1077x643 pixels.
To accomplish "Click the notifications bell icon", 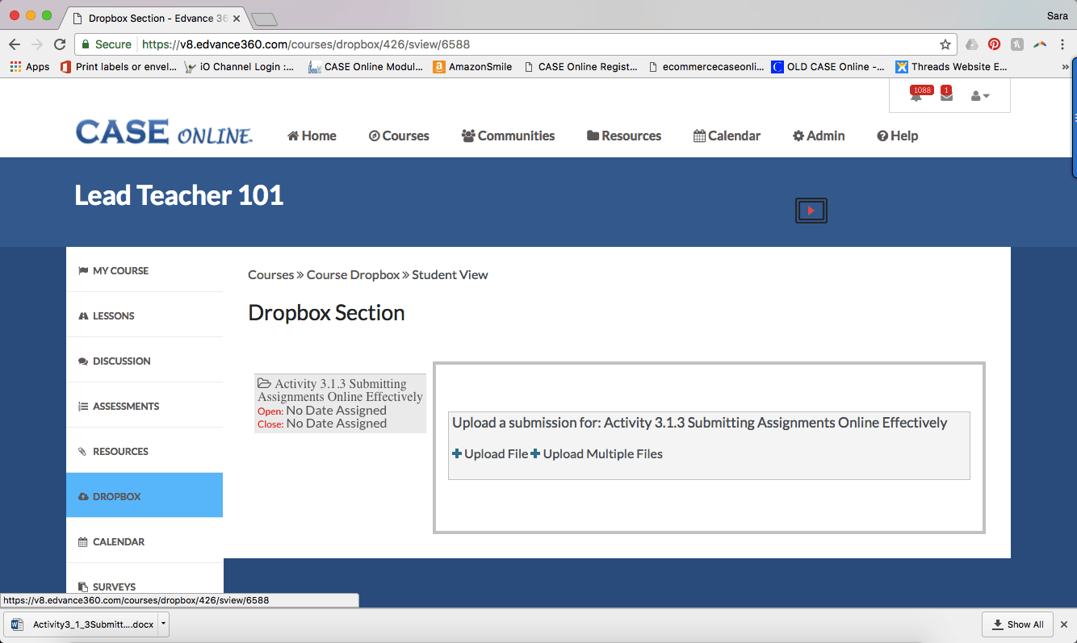I will coord(916,97).
